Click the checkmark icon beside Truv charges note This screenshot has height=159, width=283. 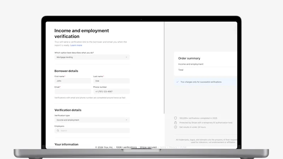(x=178, y=82)
